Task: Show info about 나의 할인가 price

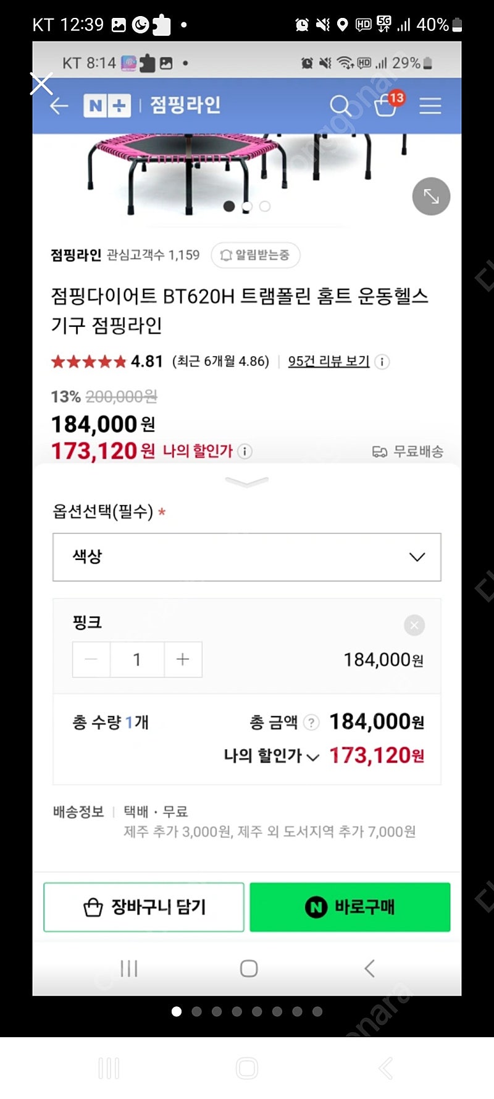Action: 245,451
